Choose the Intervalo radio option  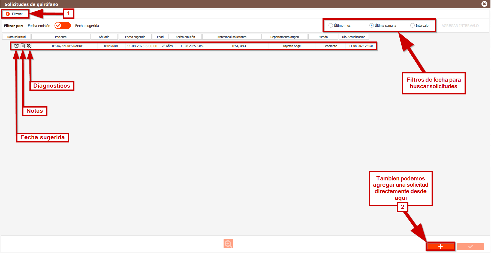[x=412, y=26]
